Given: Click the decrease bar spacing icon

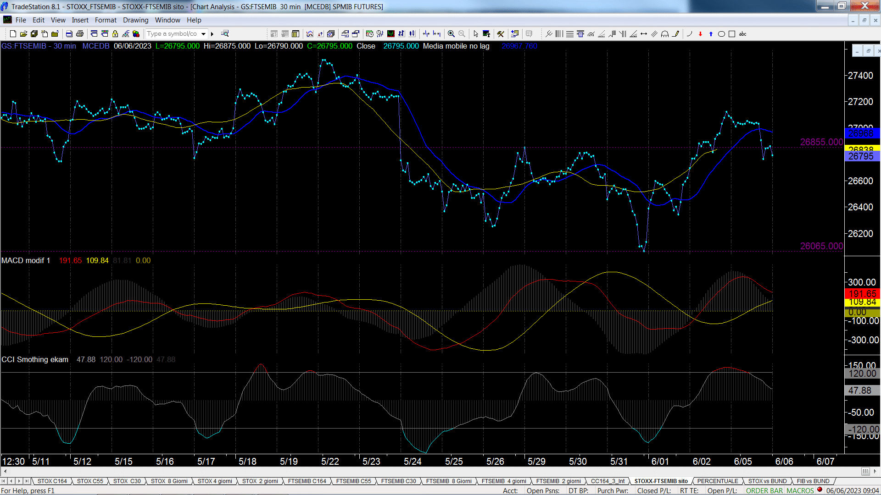Looking at the screenshot, I should 426,33.
